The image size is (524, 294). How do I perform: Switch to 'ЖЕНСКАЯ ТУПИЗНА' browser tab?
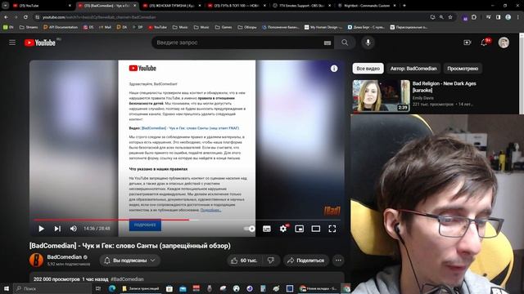click(x=171, y=6)
